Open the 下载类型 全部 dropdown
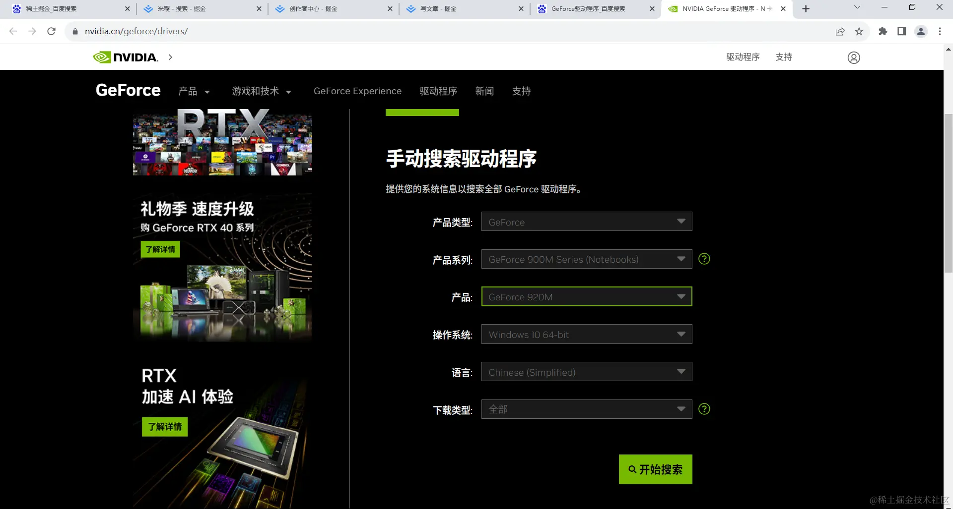953x509 pixels. point(587,409)
